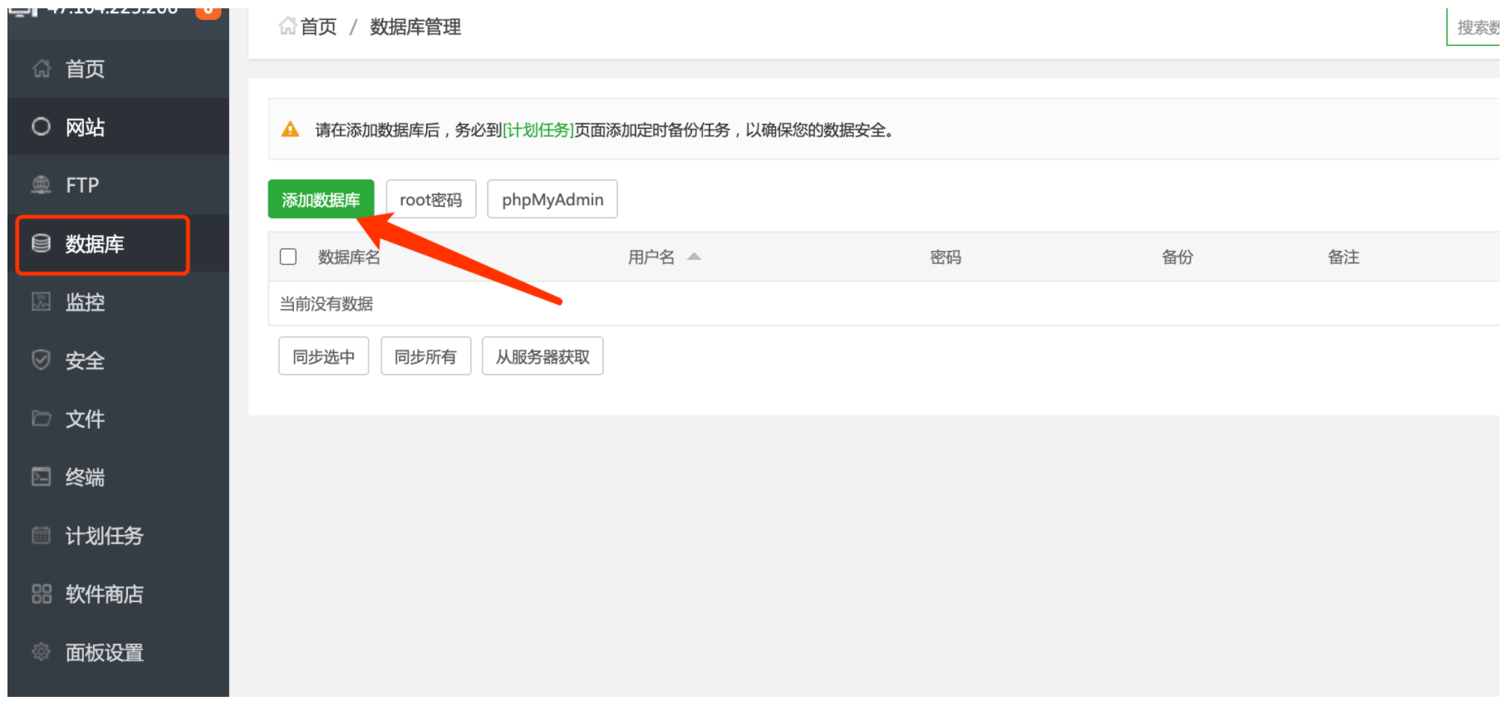
Task: Toggle the select-all database checkbox
Action: [x=288, y=257]
